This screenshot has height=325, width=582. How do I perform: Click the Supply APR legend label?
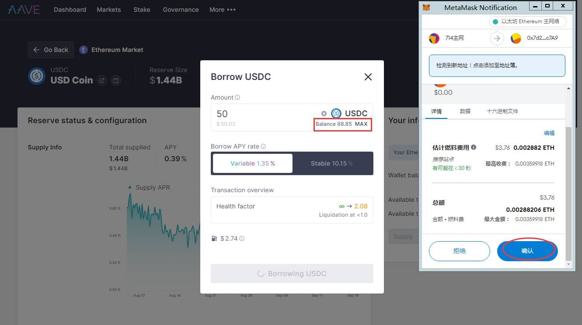(x=153, y=187)
